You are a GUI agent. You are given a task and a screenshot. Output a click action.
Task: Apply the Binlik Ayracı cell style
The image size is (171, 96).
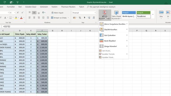point(129,17)
